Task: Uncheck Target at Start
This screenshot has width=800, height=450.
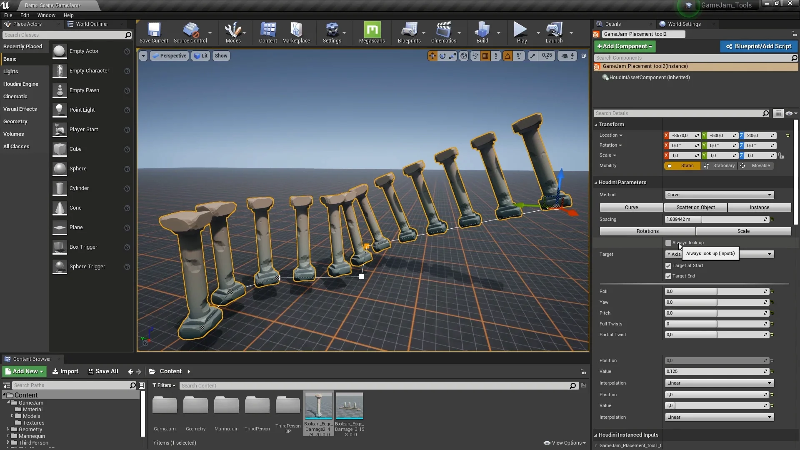Action: [x=668, y=266]
